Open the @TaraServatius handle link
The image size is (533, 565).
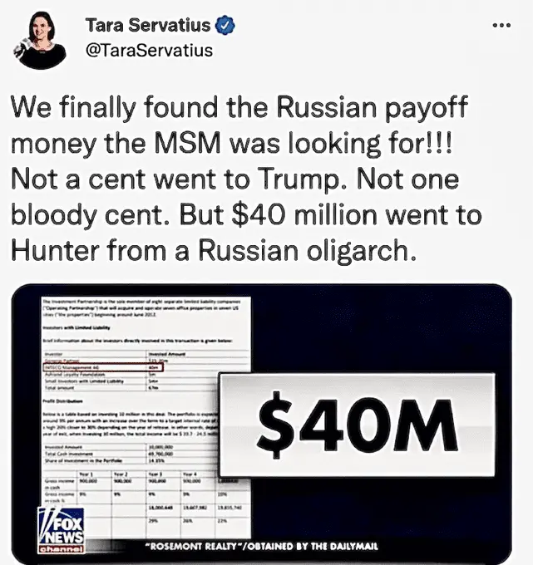(149, 51)
